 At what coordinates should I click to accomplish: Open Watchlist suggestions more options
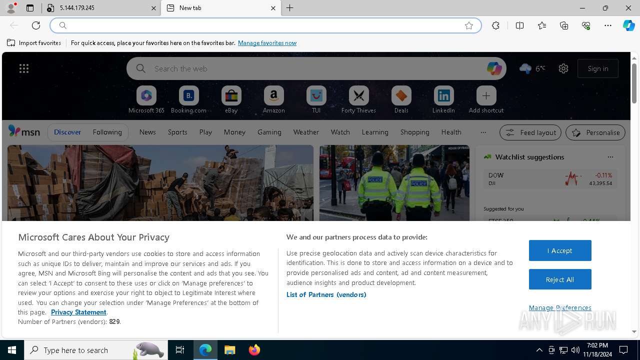610,157
